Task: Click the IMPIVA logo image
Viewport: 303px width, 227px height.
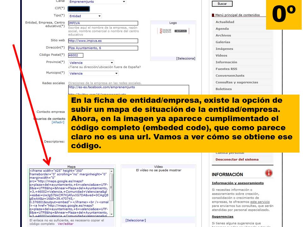Action: click(173, 31)
